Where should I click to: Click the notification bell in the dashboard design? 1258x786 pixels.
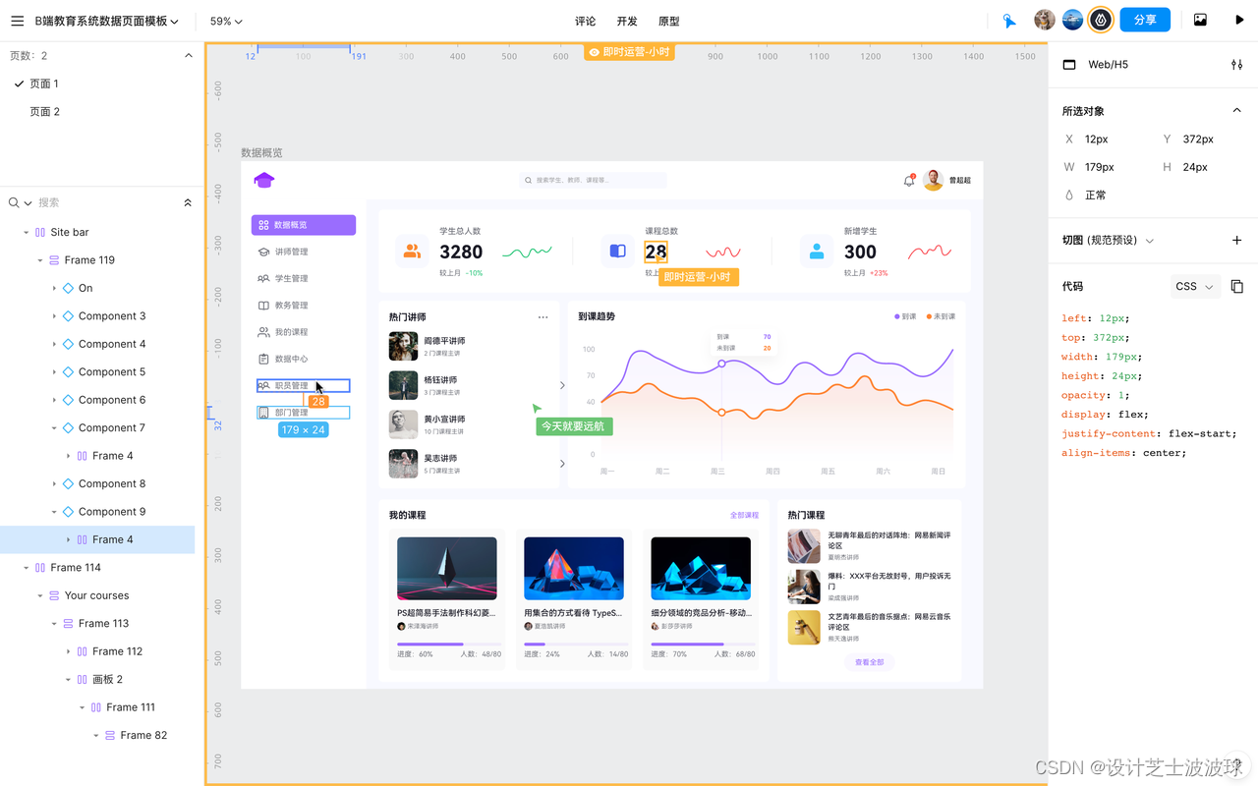click(x=909, y=181)
